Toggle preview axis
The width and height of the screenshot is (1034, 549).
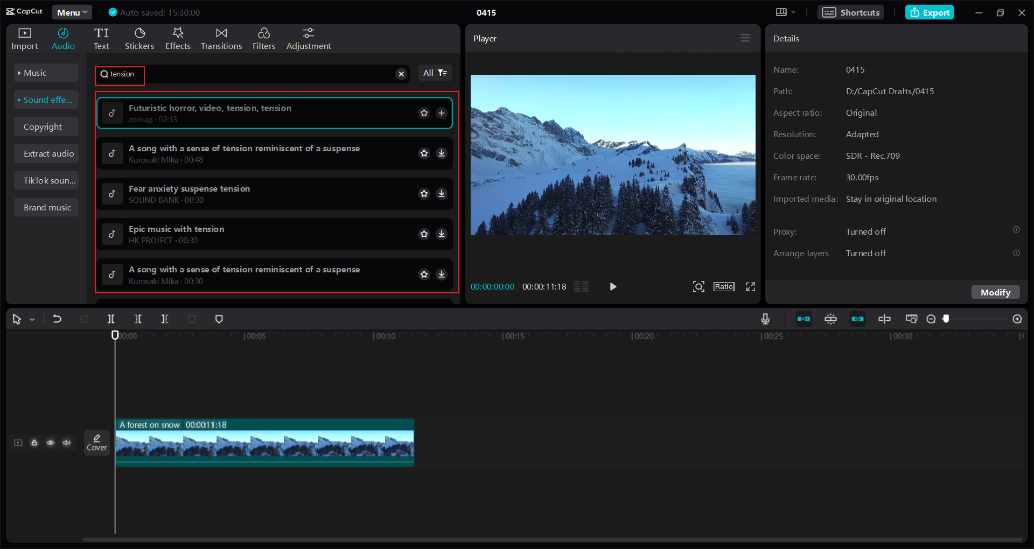(x=884, y=319)
